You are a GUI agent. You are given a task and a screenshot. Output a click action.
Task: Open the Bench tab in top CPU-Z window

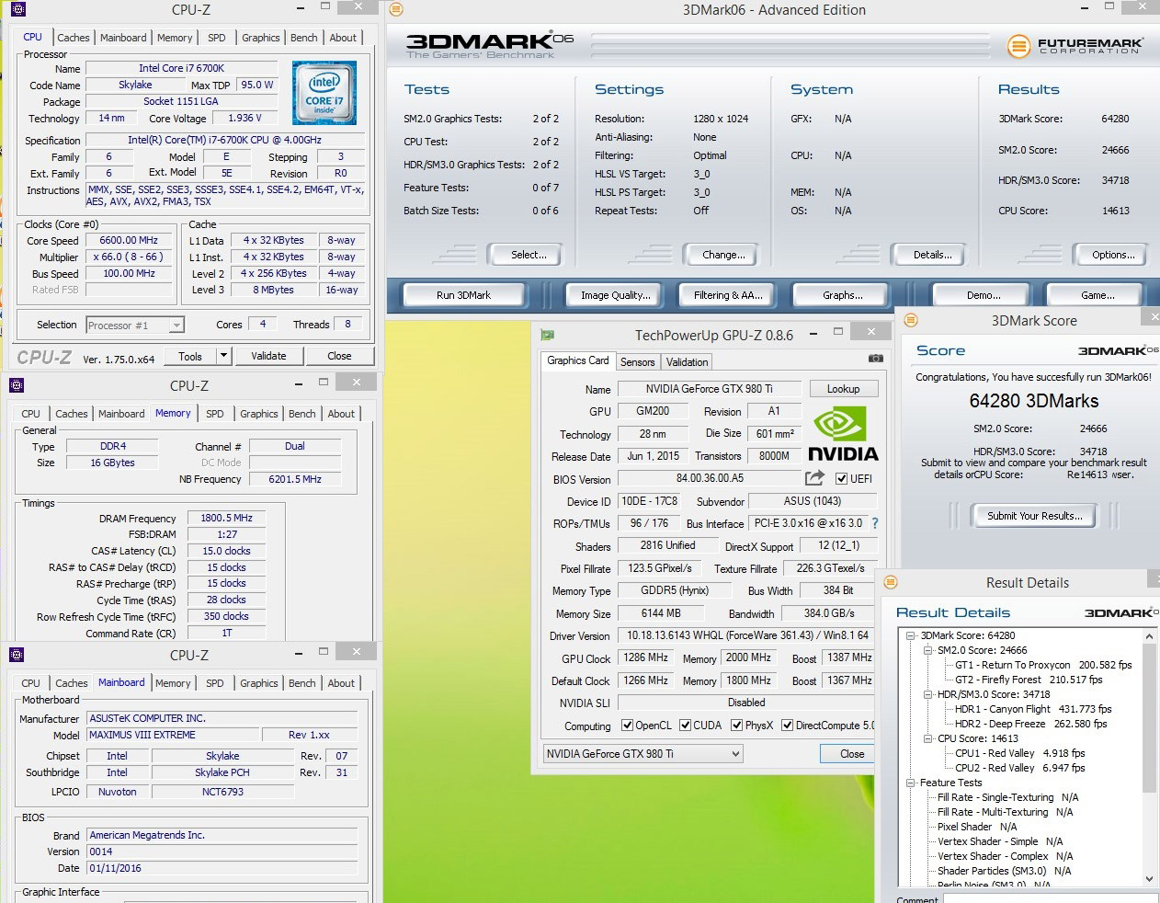click(303, 38)
